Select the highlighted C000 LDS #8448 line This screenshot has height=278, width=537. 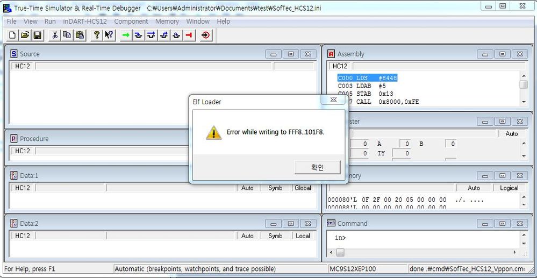(x=367, y=78)
